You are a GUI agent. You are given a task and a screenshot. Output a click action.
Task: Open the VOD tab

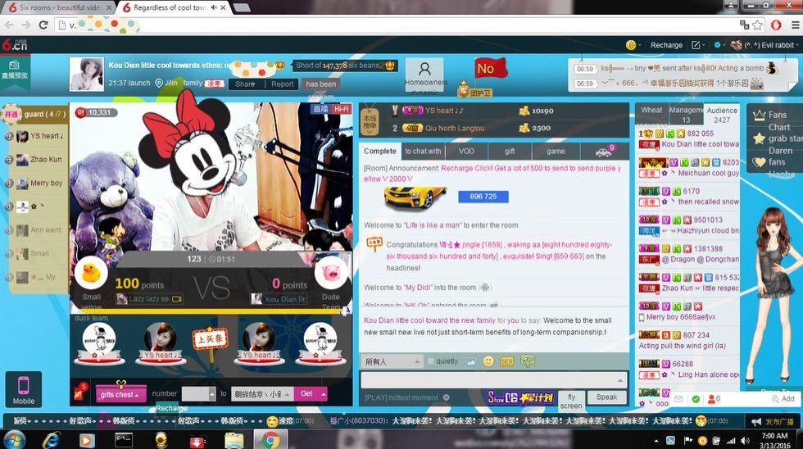(466, 151)
